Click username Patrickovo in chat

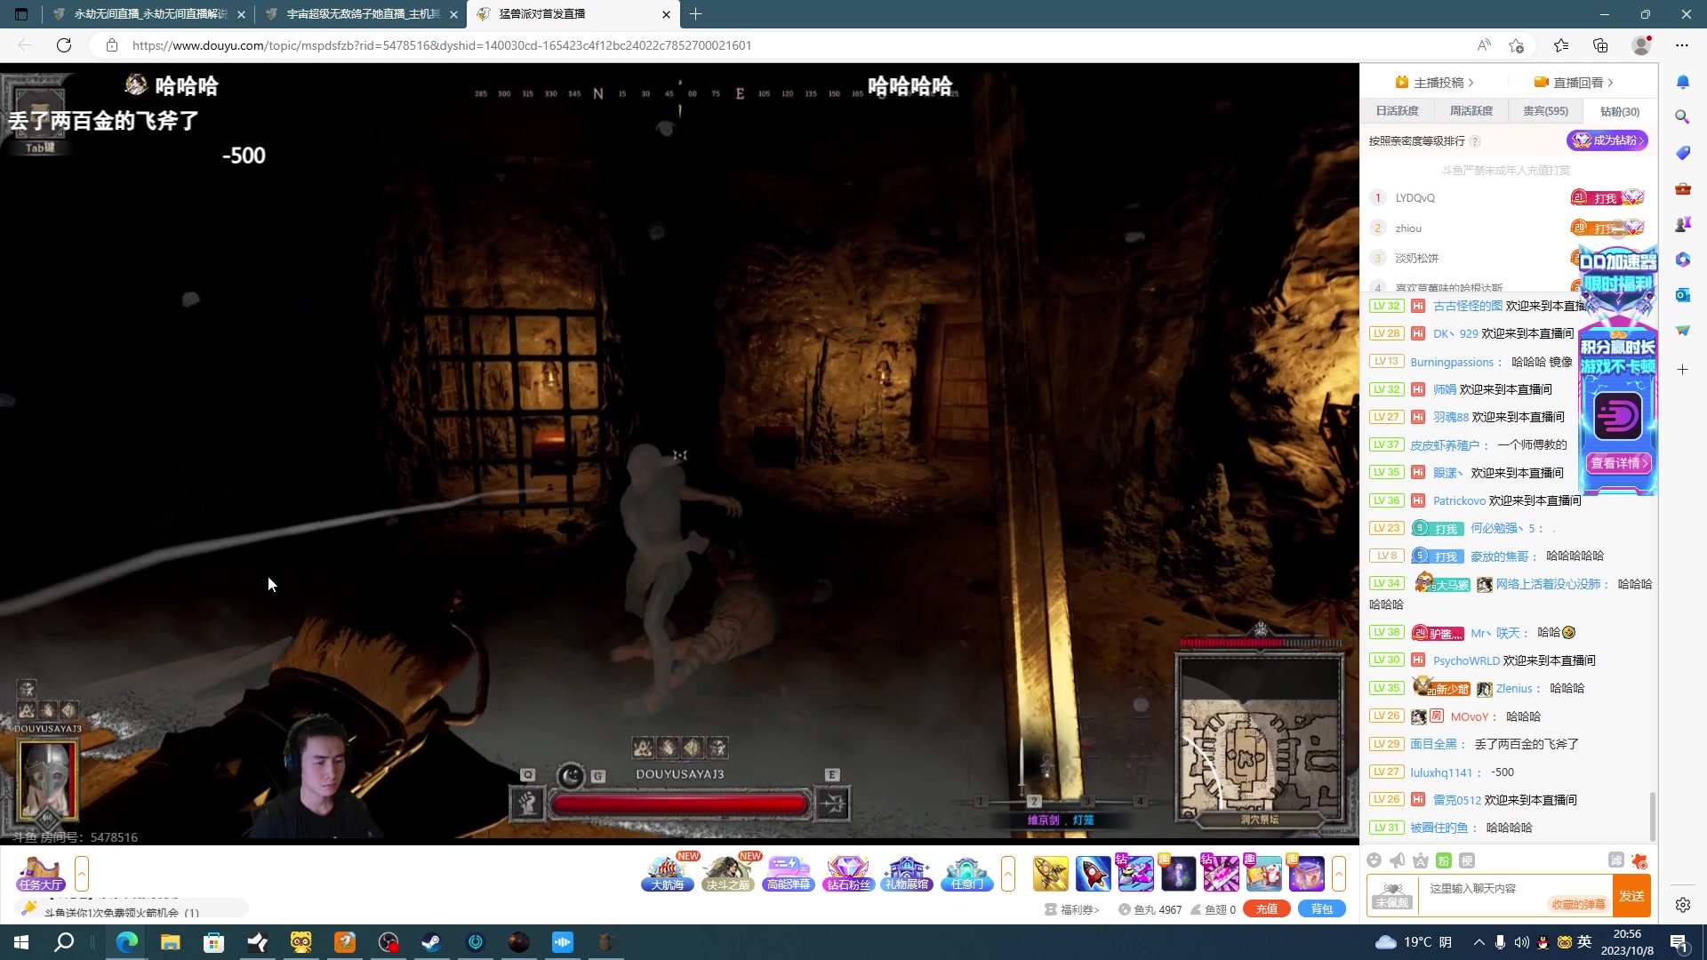click(1459, 500)
